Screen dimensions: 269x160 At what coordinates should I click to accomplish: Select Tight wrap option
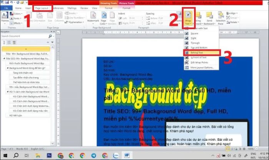click(201, 38)
